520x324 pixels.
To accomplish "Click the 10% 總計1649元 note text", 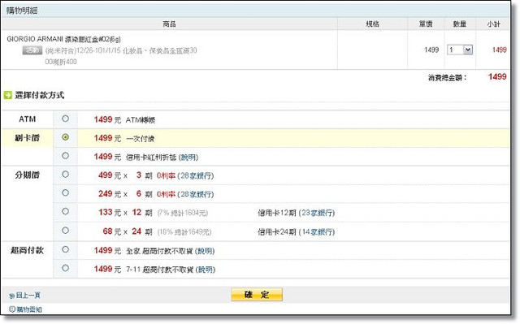I will pyautogui.click(x=184, y=232).
